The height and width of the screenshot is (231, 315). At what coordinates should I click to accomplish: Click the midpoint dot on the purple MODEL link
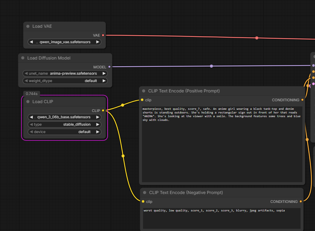click(x=211, y=66)
